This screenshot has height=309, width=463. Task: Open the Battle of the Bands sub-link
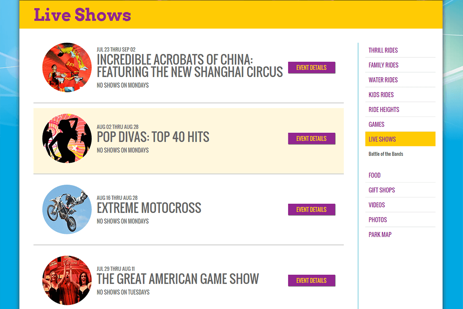[x=386, y=154]
